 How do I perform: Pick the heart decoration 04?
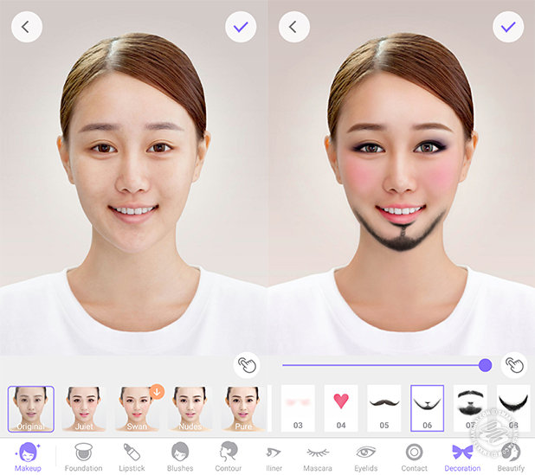click(x=341, y=408)
